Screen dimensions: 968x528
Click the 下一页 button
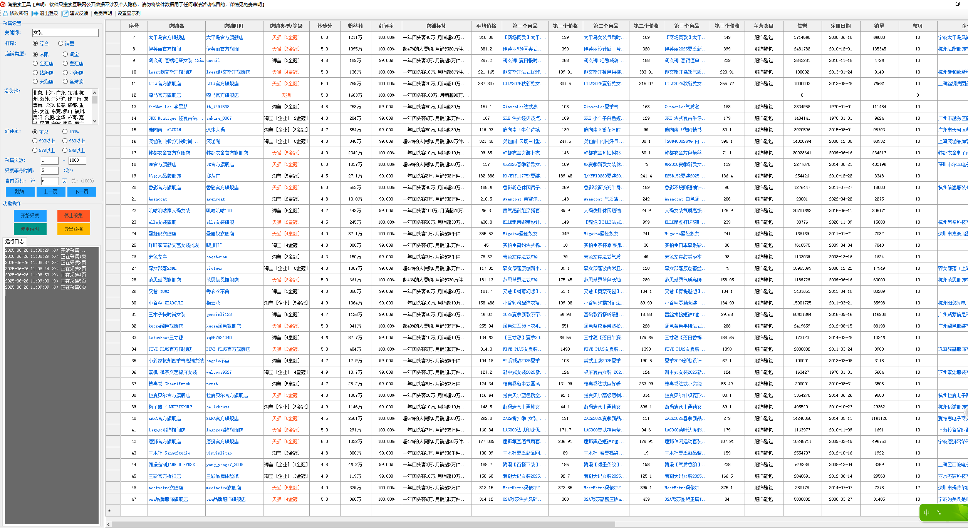[82, 192]
